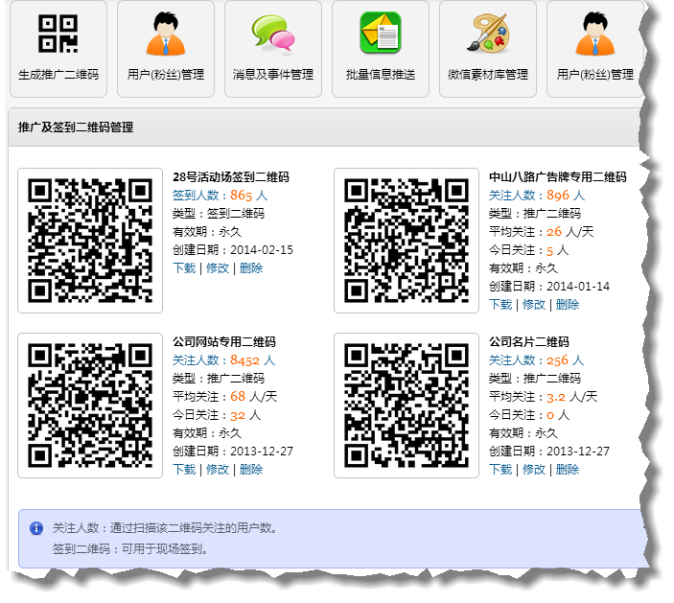This screenshot has height=603, width=674.
Task: Click the 微信素材库管理 label
Action: (488, 75)
